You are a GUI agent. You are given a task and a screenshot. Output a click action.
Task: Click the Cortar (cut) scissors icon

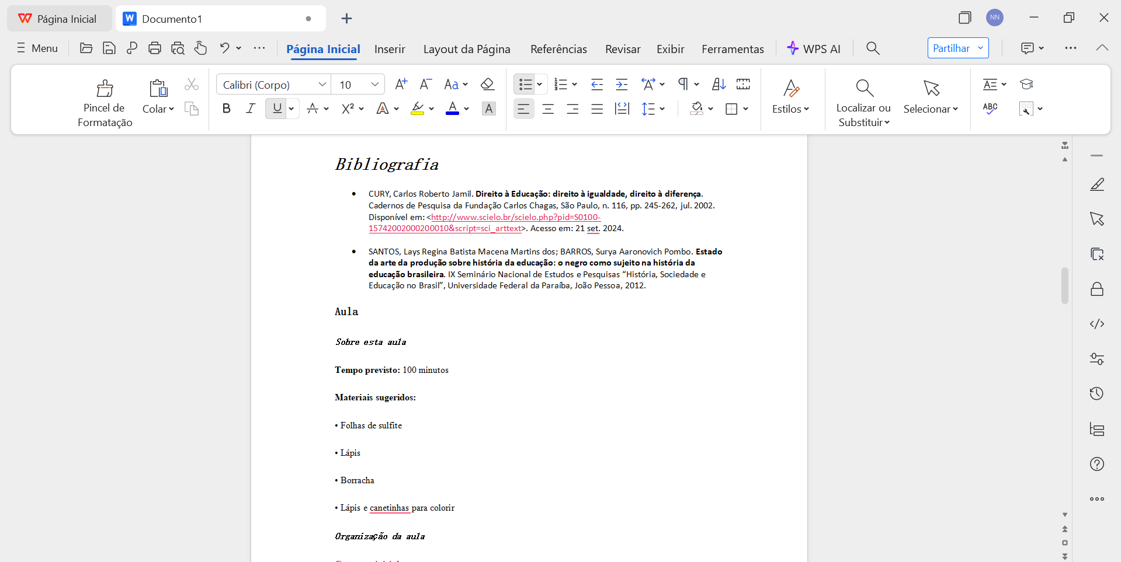click(192, 84)
